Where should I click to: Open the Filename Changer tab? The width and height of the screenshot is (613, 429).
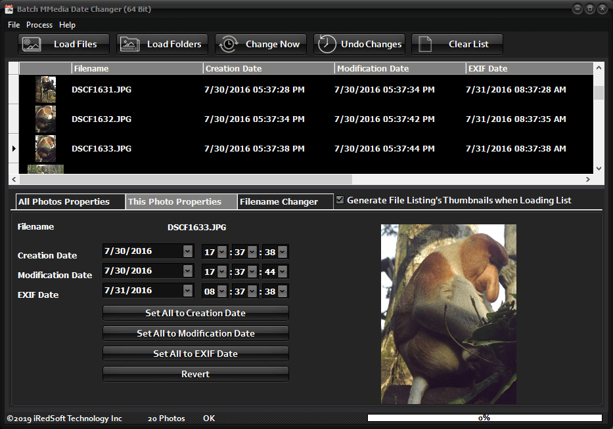point(285,202)
